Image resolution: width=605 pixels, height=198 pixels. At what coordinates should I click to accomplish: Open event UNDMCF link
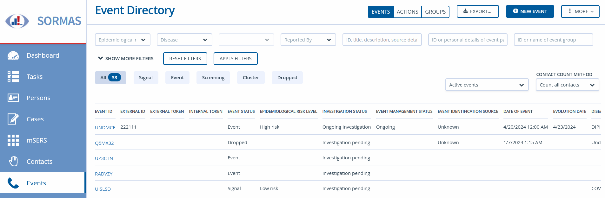point(105,128)
